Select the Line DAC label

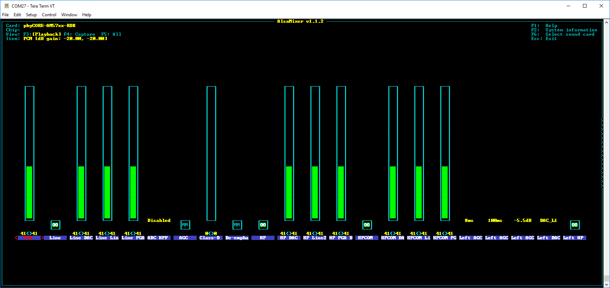tap(81, 238)
